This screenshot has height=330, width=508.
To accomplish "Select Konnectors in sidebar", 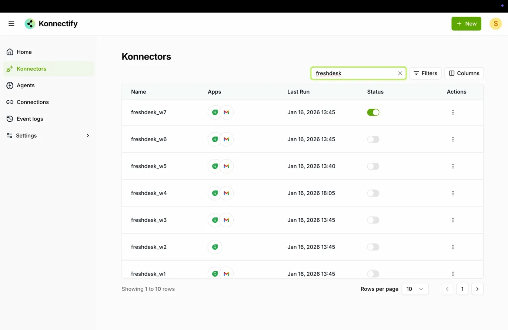I will [49, 69].
